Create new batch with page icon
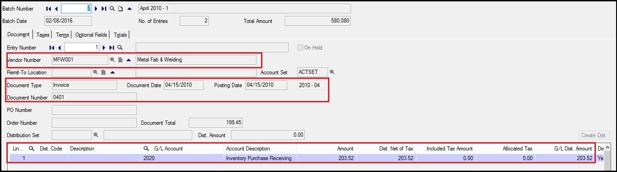617x172 pixels. click(x=121, y=9)
